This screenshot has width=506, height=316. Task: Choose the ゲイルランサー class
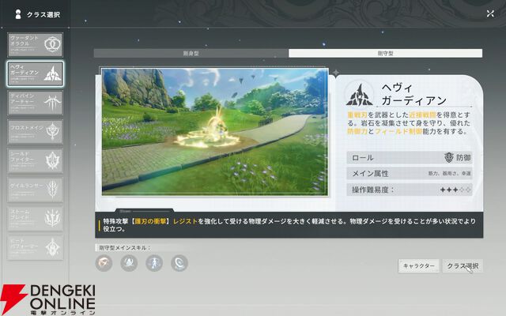pos(35,188)
